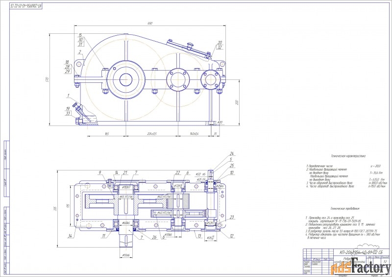Click part callout number 30
392x277 pixels.
[x=80, y=40]
